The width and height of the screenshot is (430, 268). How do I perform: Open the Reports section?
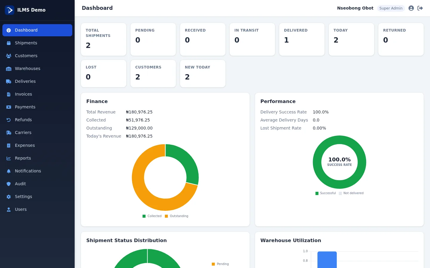[37, 158]
